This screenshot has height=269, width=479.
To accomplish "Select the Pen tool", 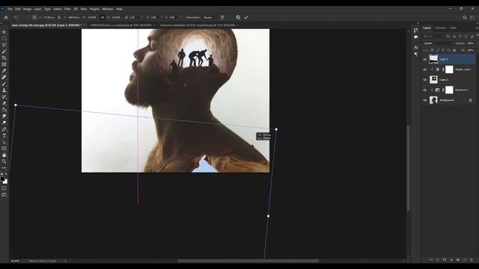I will pos(4,129).
